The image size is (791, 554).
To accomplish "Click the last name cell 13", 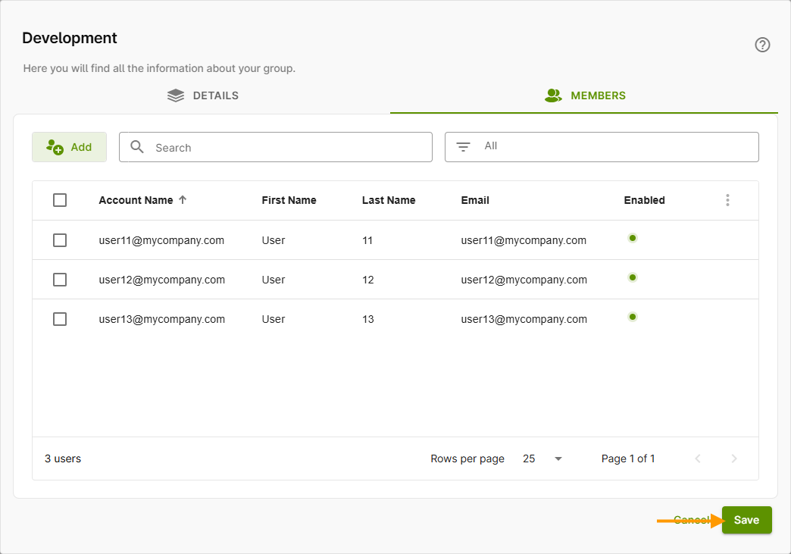I will 367,319.
